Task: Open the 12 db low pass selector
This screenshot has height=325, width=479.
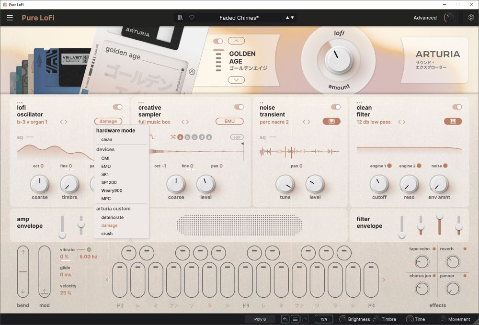Action: (x=374, y=122)
